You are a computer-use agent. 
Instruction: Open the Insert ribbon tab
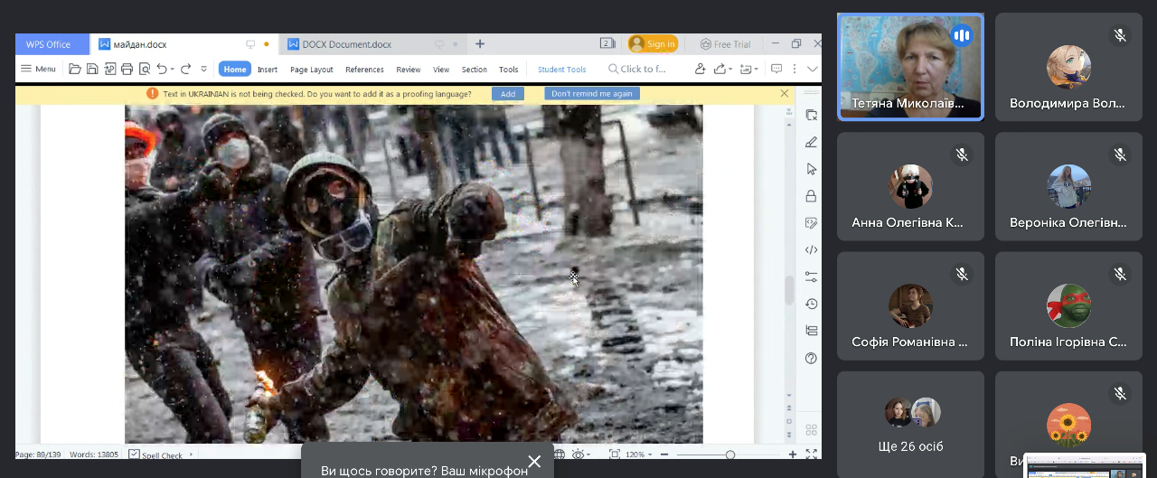[268, 70]
